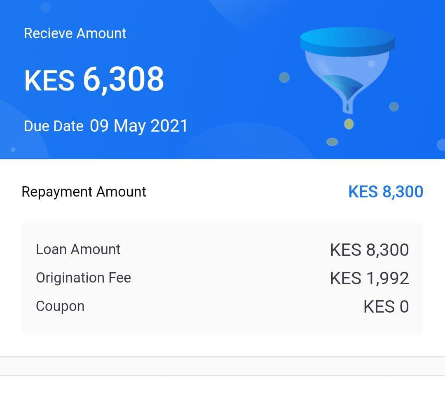Tap the Due Date label

tap(54, 126)
